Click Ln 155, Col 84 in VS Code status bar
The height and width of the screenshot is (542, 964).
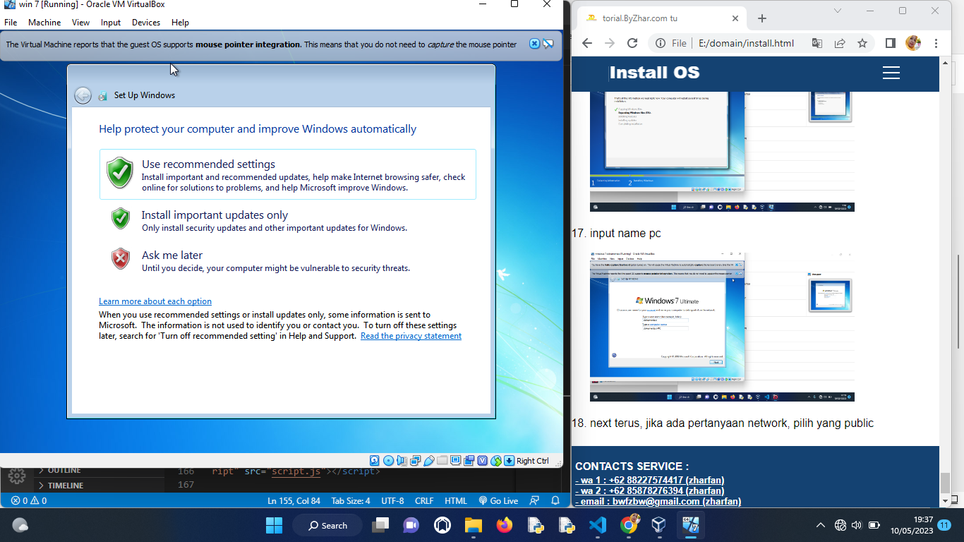click(x=294, y=501)
